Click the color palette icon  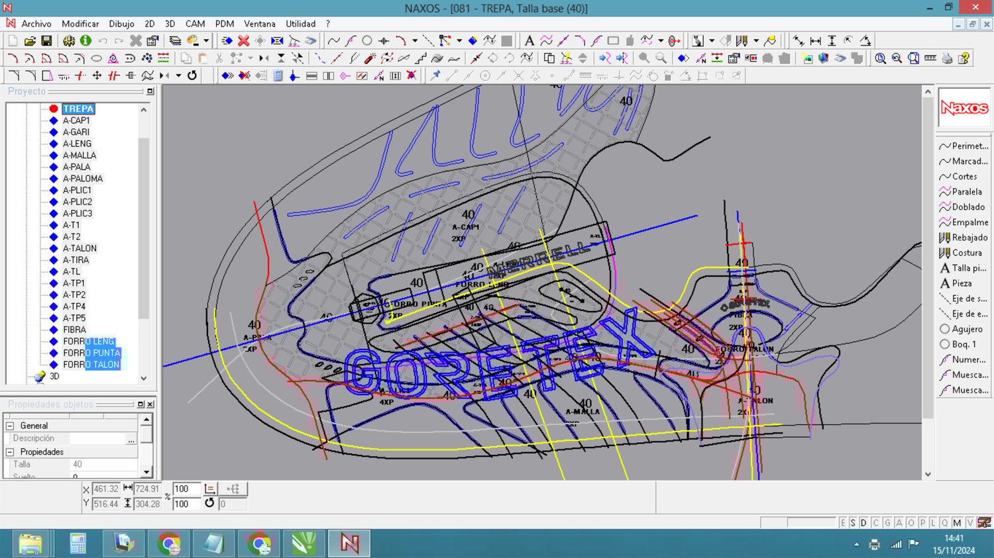click(x=193, y=41)
